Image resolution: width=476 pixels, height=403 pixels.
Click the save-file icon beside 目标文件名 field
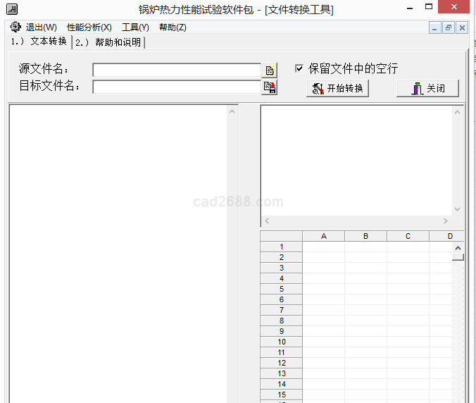tap(270, 87)
